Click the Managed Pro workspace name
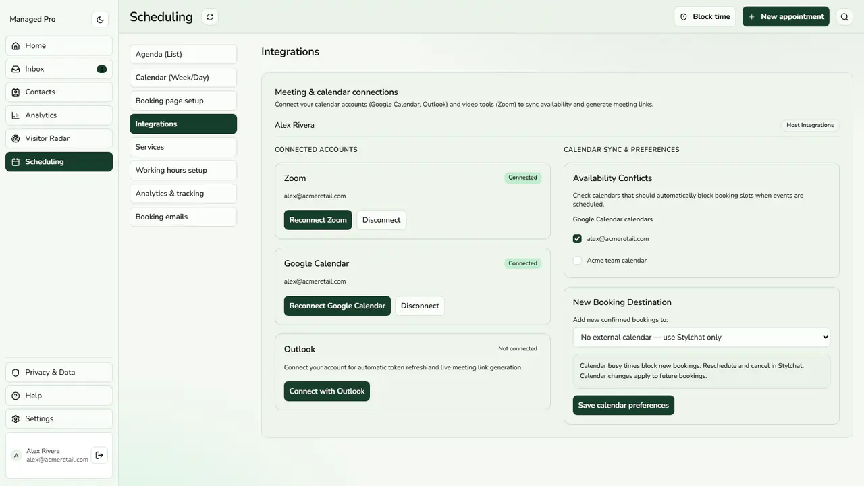The height and width of the screenshot is (486, 864). [x=32, y=20]
